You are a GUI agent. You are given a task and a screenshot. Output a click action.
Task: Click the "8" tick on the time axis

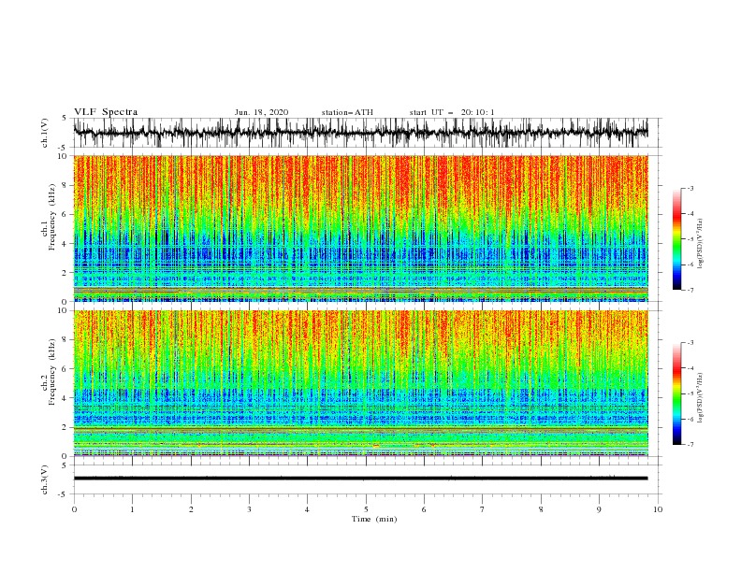tap(541, 509)
